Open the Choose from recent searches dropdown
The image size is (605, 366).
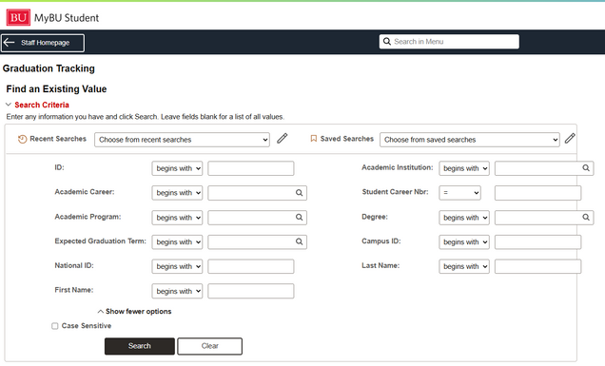tap(182, 140)
